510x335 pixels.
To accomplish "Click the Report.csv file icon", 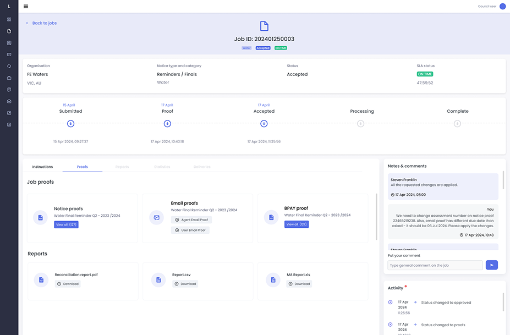I will (158, 279).
